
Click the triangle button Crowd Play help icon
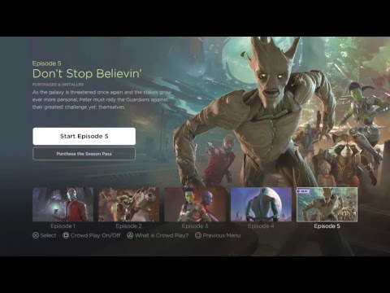tap(130, 235)
